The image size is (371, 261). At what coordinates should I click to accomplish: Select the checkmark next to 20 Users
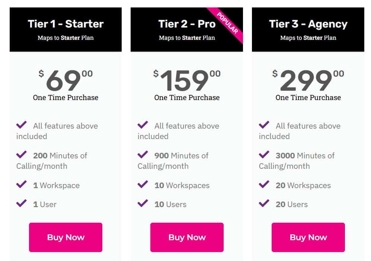pyautogui.click(x=265, y=203)
